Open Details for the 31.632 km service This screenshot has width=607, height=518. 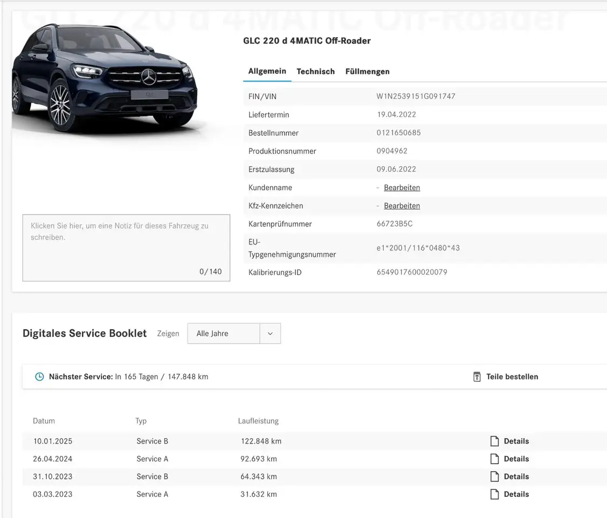(516, 494)
